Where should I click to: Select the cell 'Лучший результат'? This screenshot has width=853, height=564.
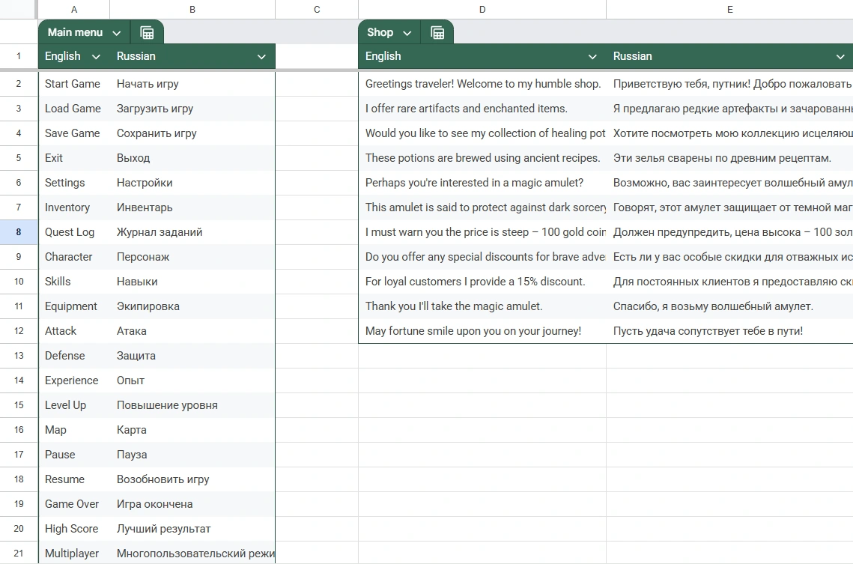pyautogui.click(x=192, y=530)
